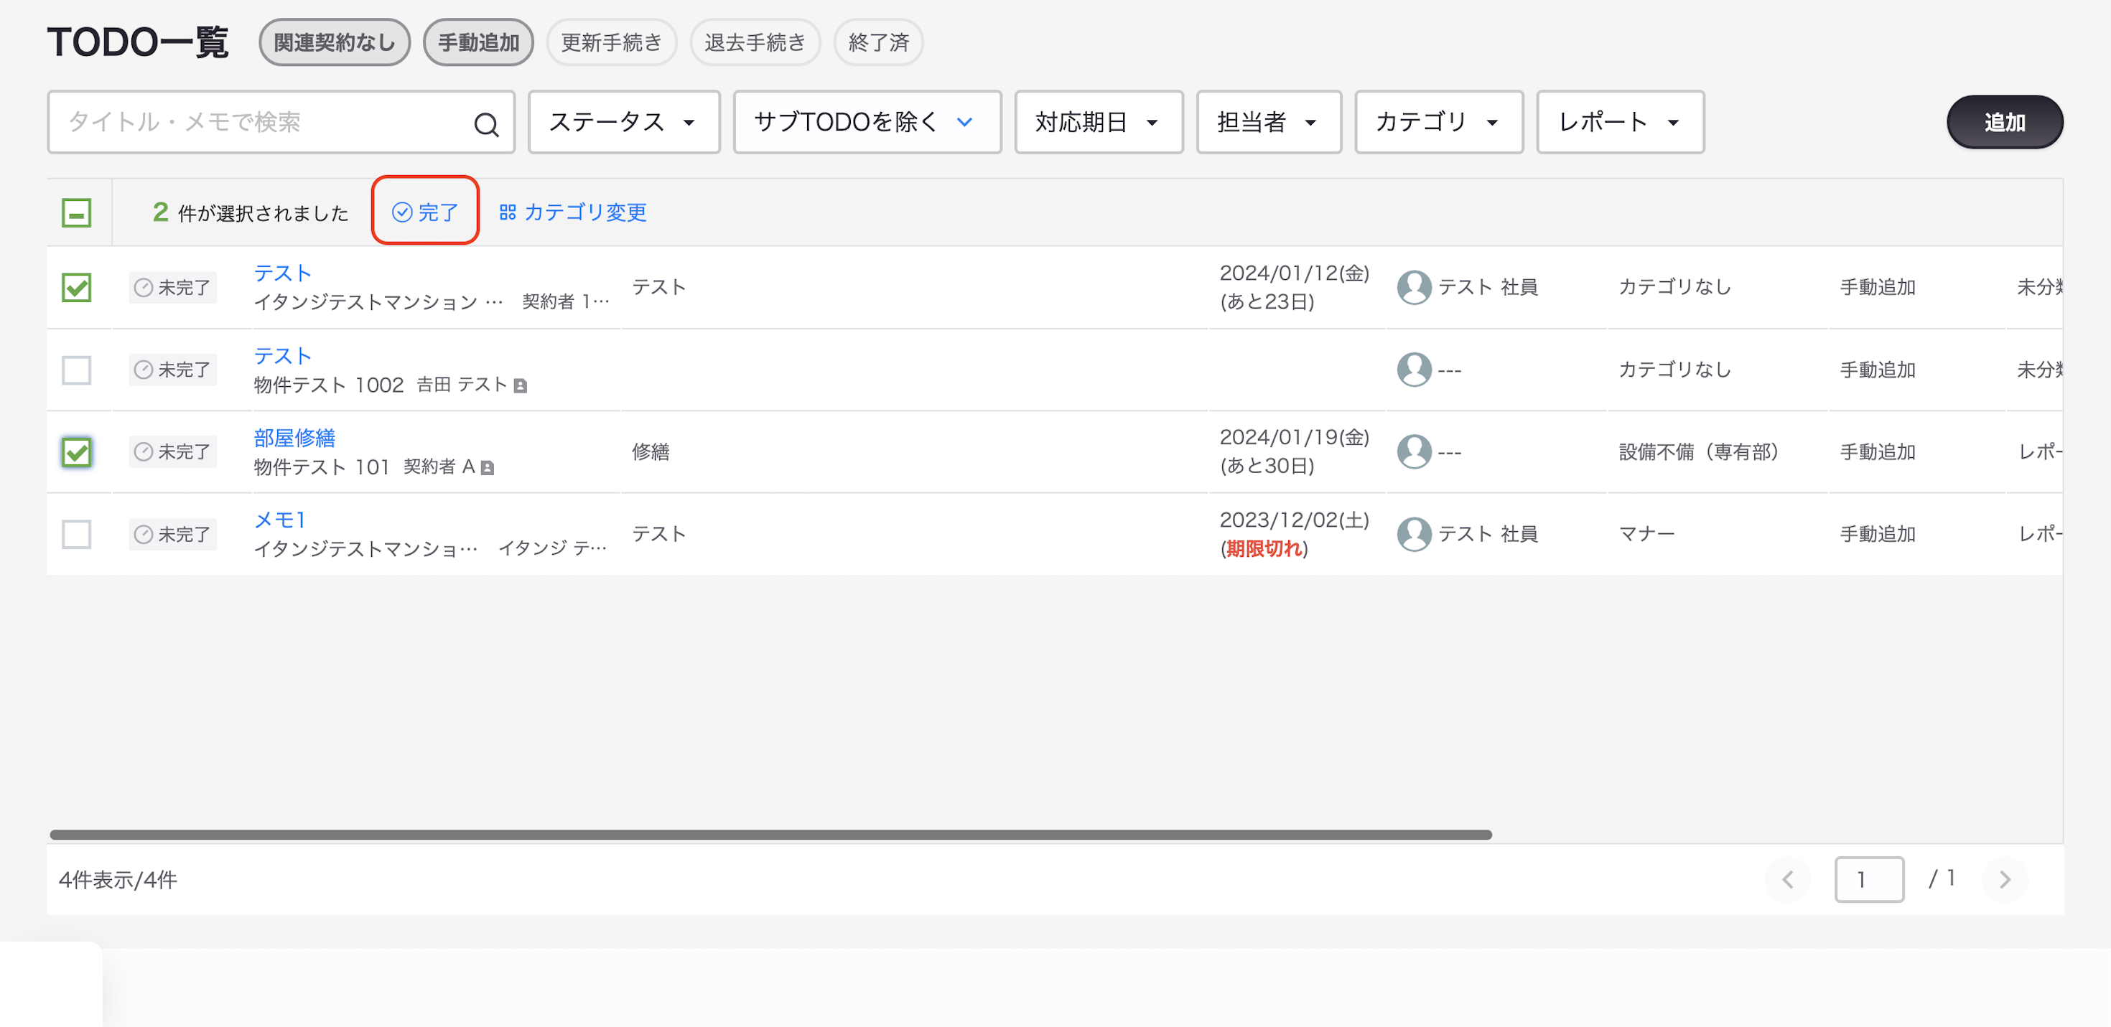2111x1027 pixels.
Task: Click avatar icon in 部屋修繕 row
Action: tap(1414, 452)
